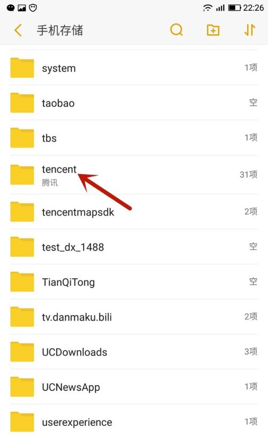Viewport: 268px width, 437px height.
Task: Tap the back arrow icon
Action: (18, 30)
